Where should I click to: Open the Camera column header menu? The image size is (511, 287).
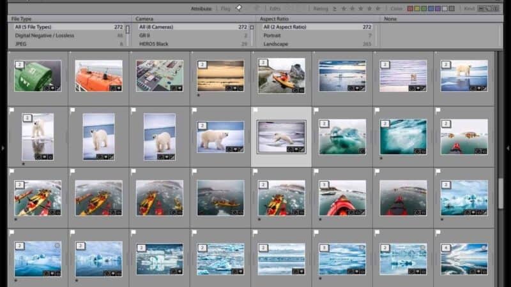pos(144,19)
